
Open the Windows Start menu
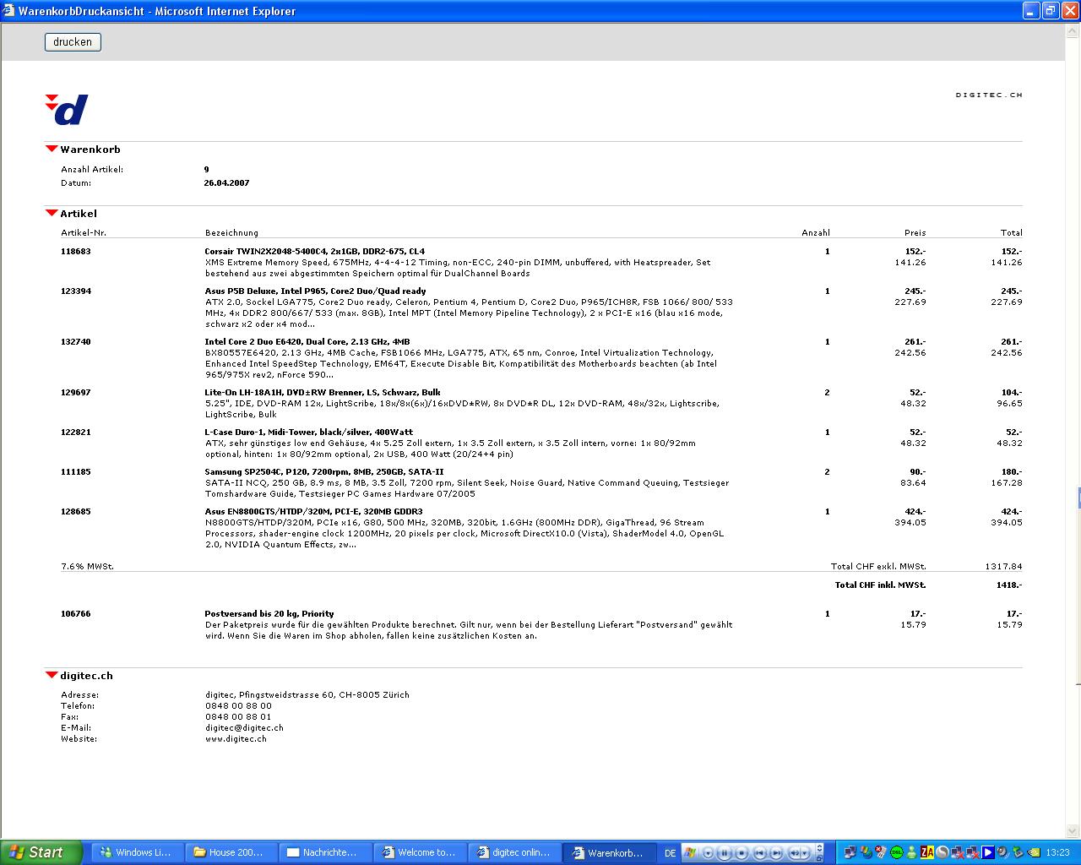tap(41, 852)
